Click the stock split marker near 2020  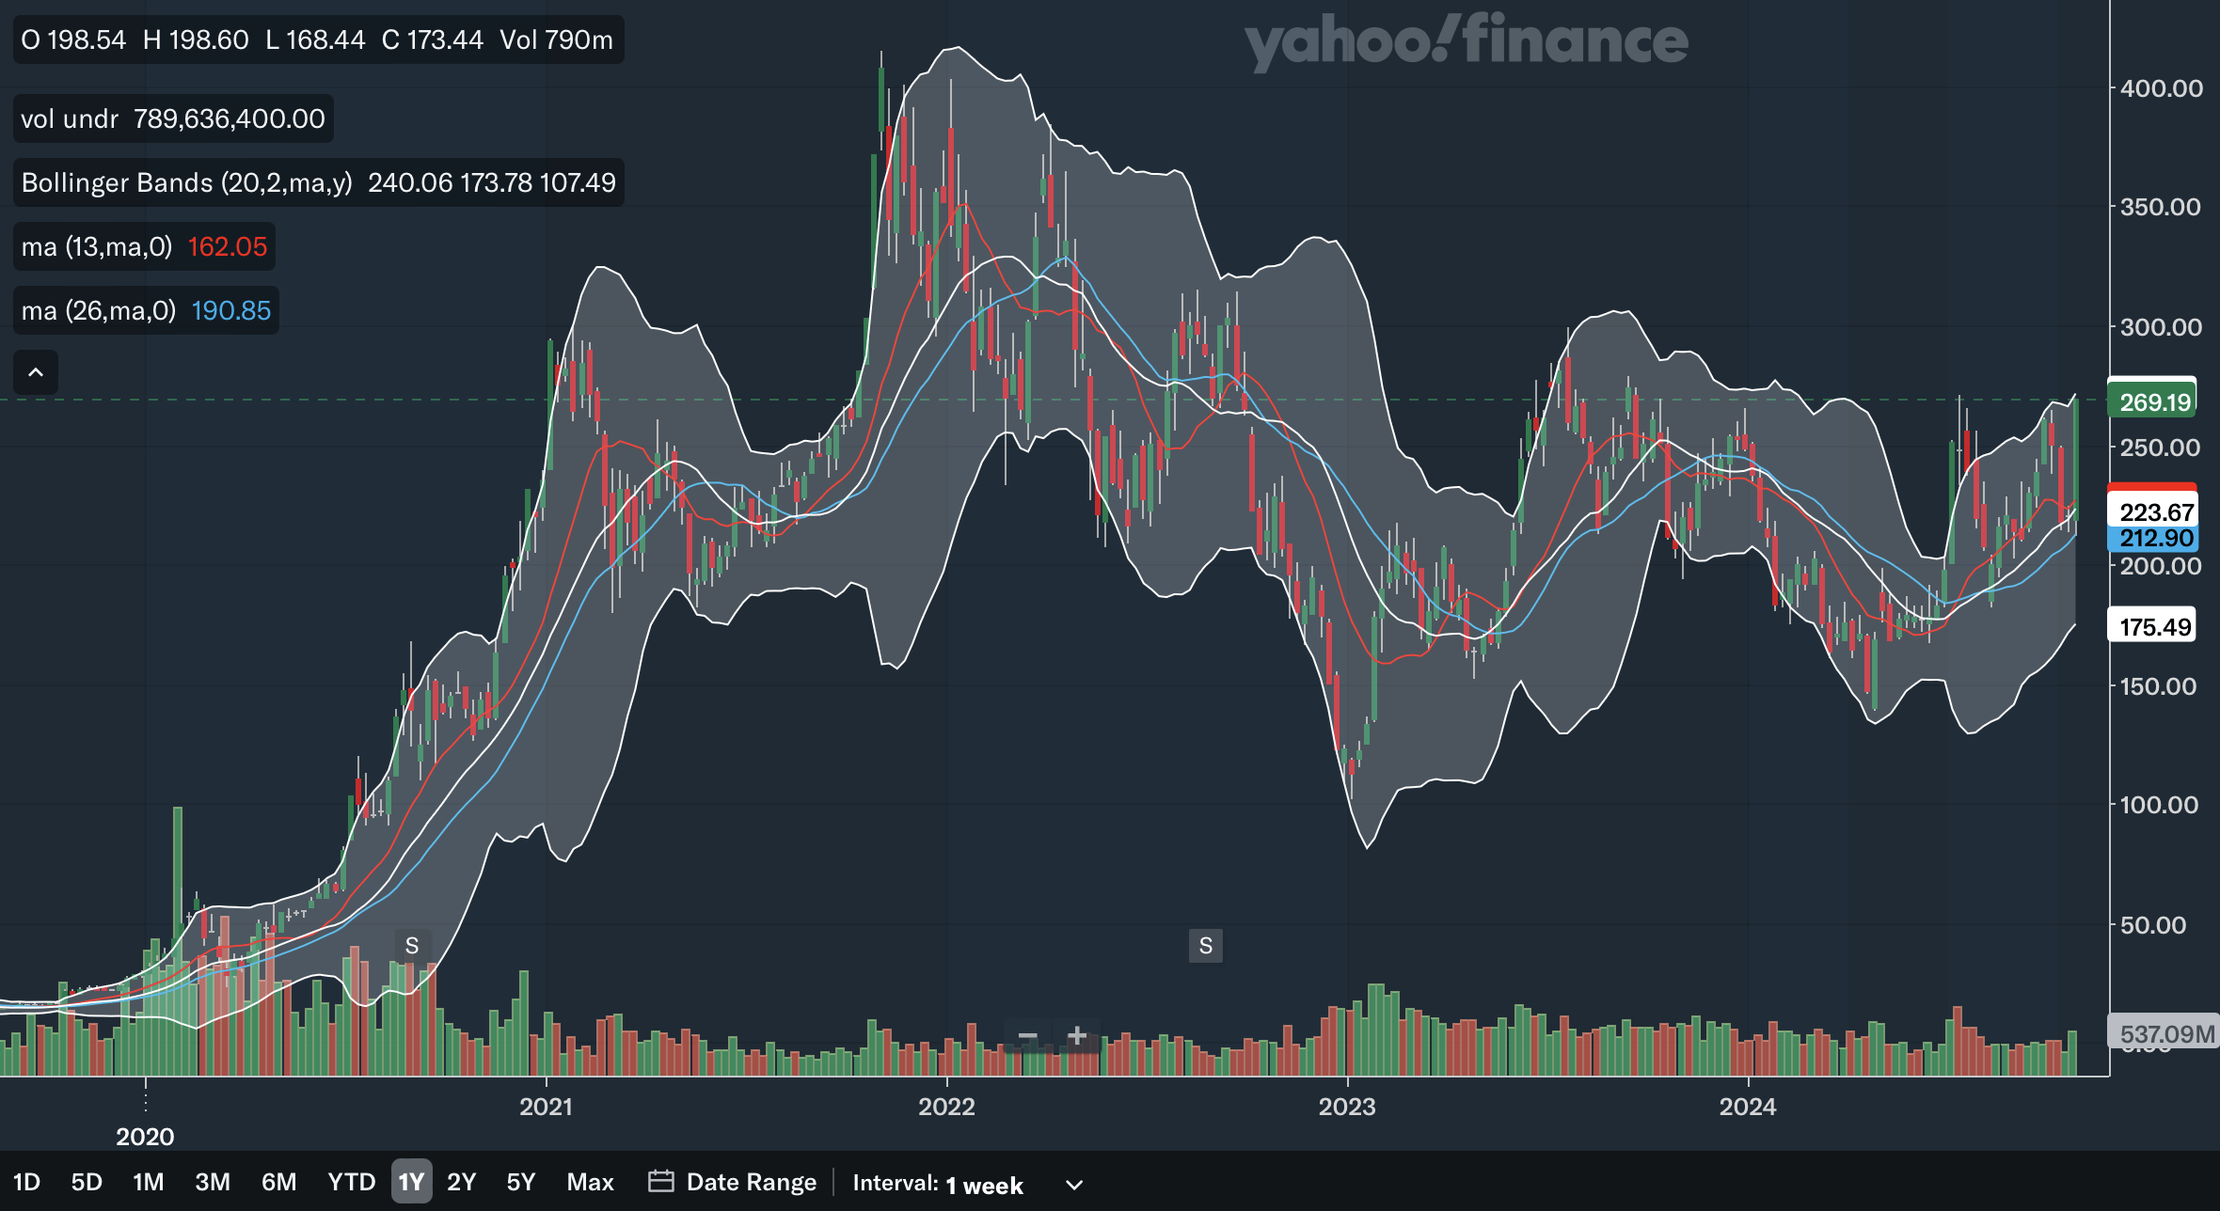pyautogui.click(x=412, y=946)
